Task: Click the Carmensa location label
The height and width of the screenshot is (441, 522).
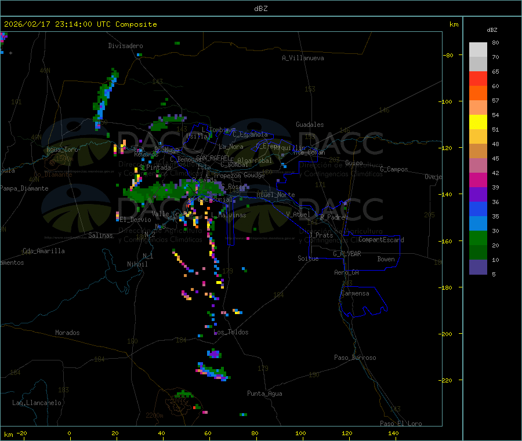Action: 355,293
